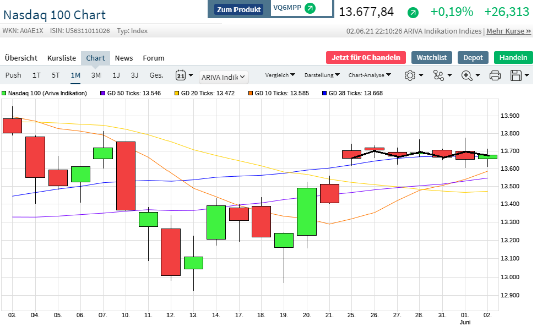Image resolution: width=537 pixels, height=326 pixels.
Task: Click the zoom magnifier icon
Action: pyautogui.click(x=467, y=75)
